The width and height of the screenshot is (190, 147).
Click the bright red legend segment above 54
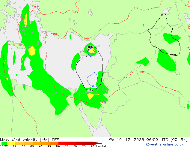pos(63,143)
